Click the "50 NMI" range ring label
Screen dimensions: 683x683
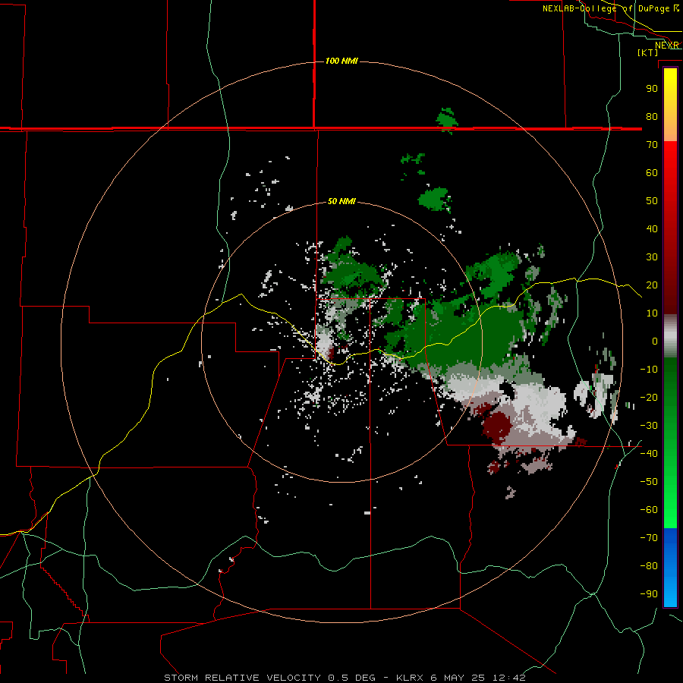(x=341, y=201)
